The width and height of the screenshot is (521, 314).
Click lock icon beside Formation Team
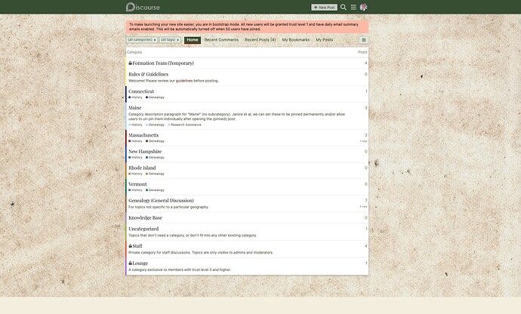(x=130, y=63)
